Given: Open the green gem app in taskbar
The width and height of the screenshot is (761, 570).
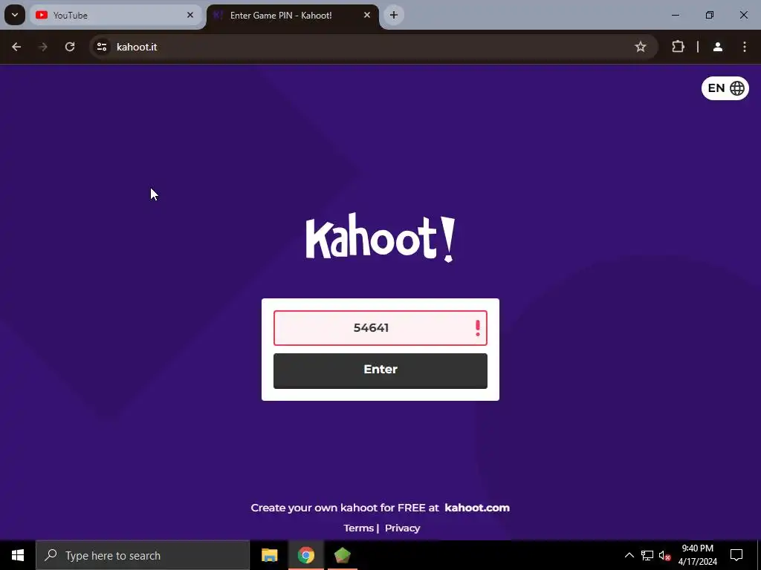Looking at the screenshot, I should (x=343, y=555).
